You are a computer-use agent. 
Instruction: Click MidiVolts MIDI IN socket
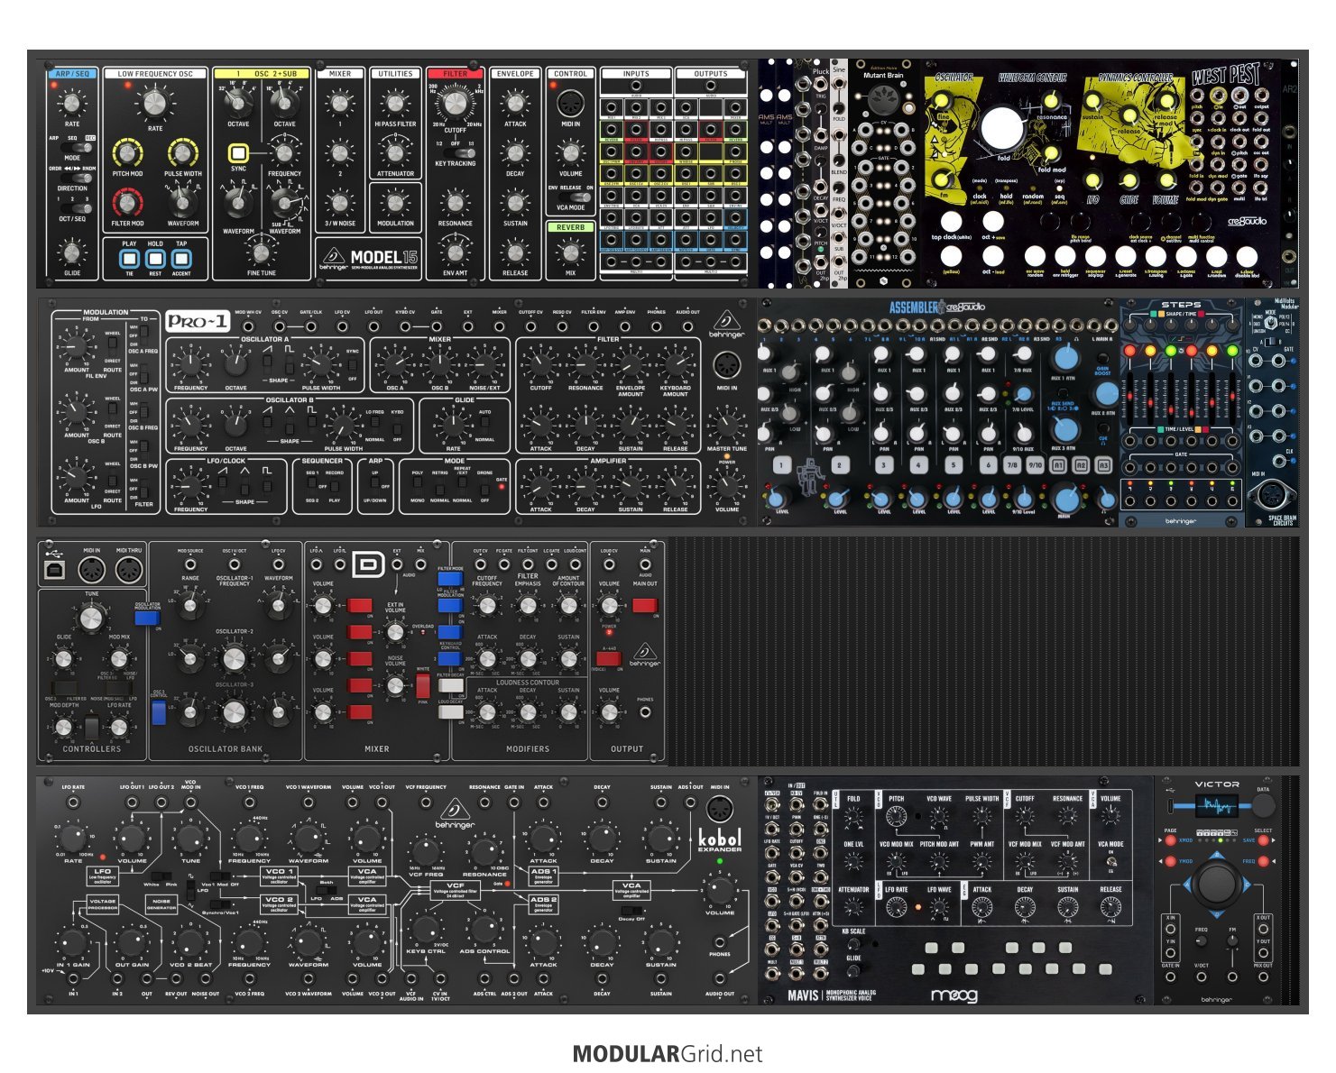click(1271, 498)
